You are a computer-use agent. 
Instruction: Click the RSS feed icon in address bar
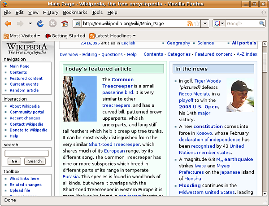click(190, 23)
